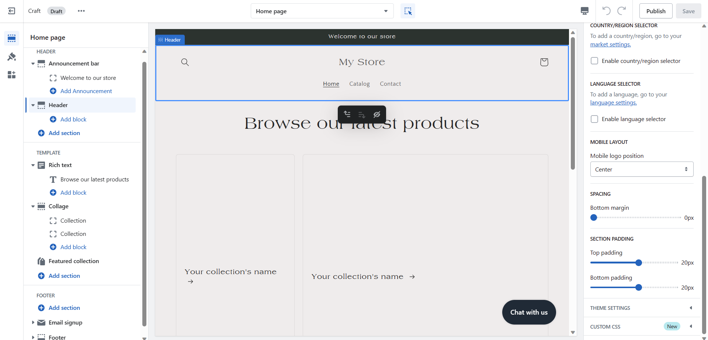Click Add block under Collage

(x=73, y=247)
